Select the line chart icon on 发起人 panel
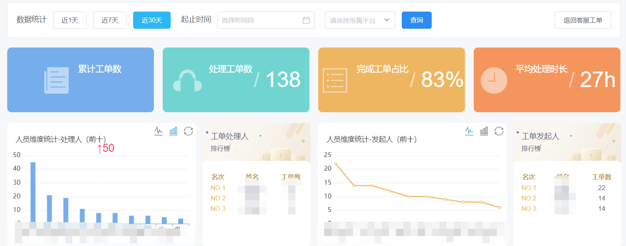626x246 pixels. (469, 131)
